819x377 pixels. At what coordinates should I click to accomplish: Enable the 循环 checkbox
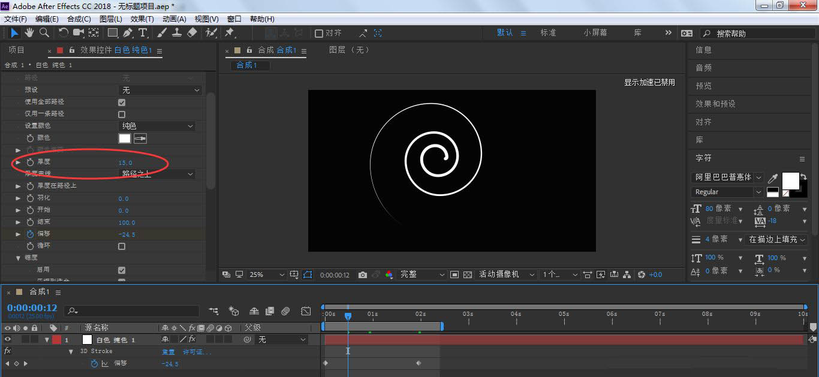tap(122, 246)
